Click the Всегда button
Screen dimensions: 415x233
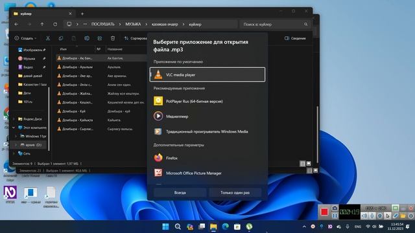coord(180,193)
